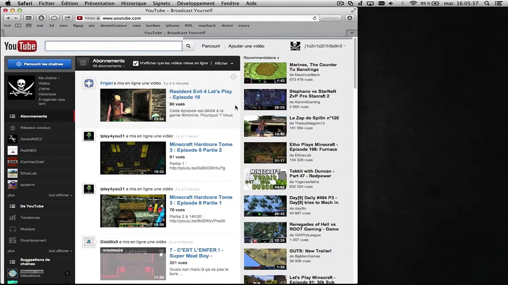Viewport: 508px width, 285px height.
Task: Click the korben bookmark
Action: click(x=153, y=26)
